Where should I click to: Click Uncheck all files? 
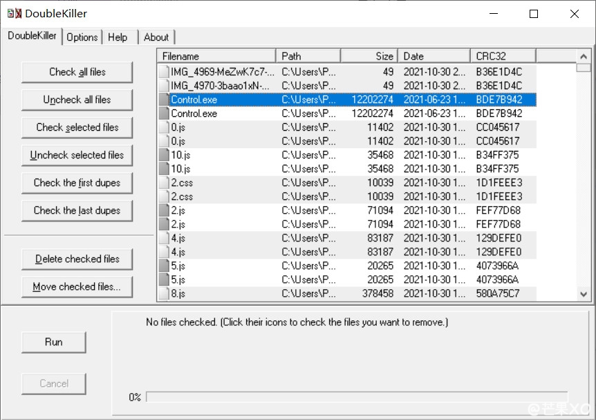click(77, 100)
